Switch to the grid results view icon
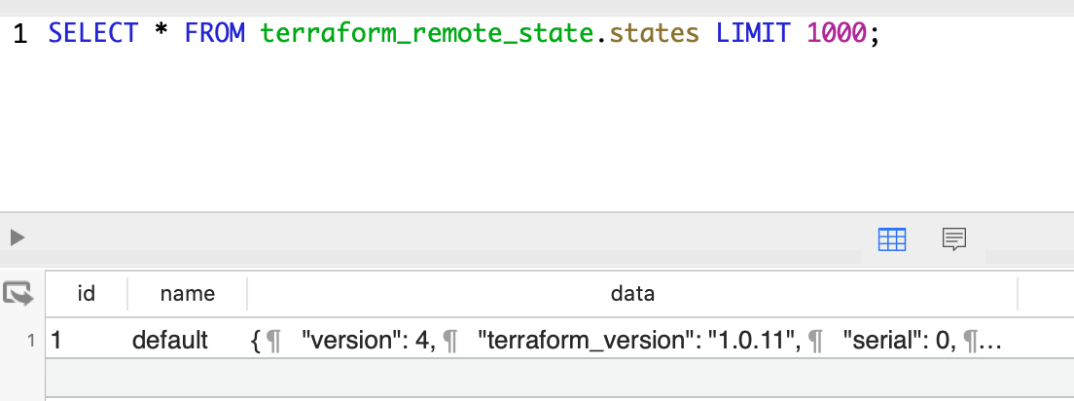This screenshot has width=1074, height=401. click(x=892, y=239)
